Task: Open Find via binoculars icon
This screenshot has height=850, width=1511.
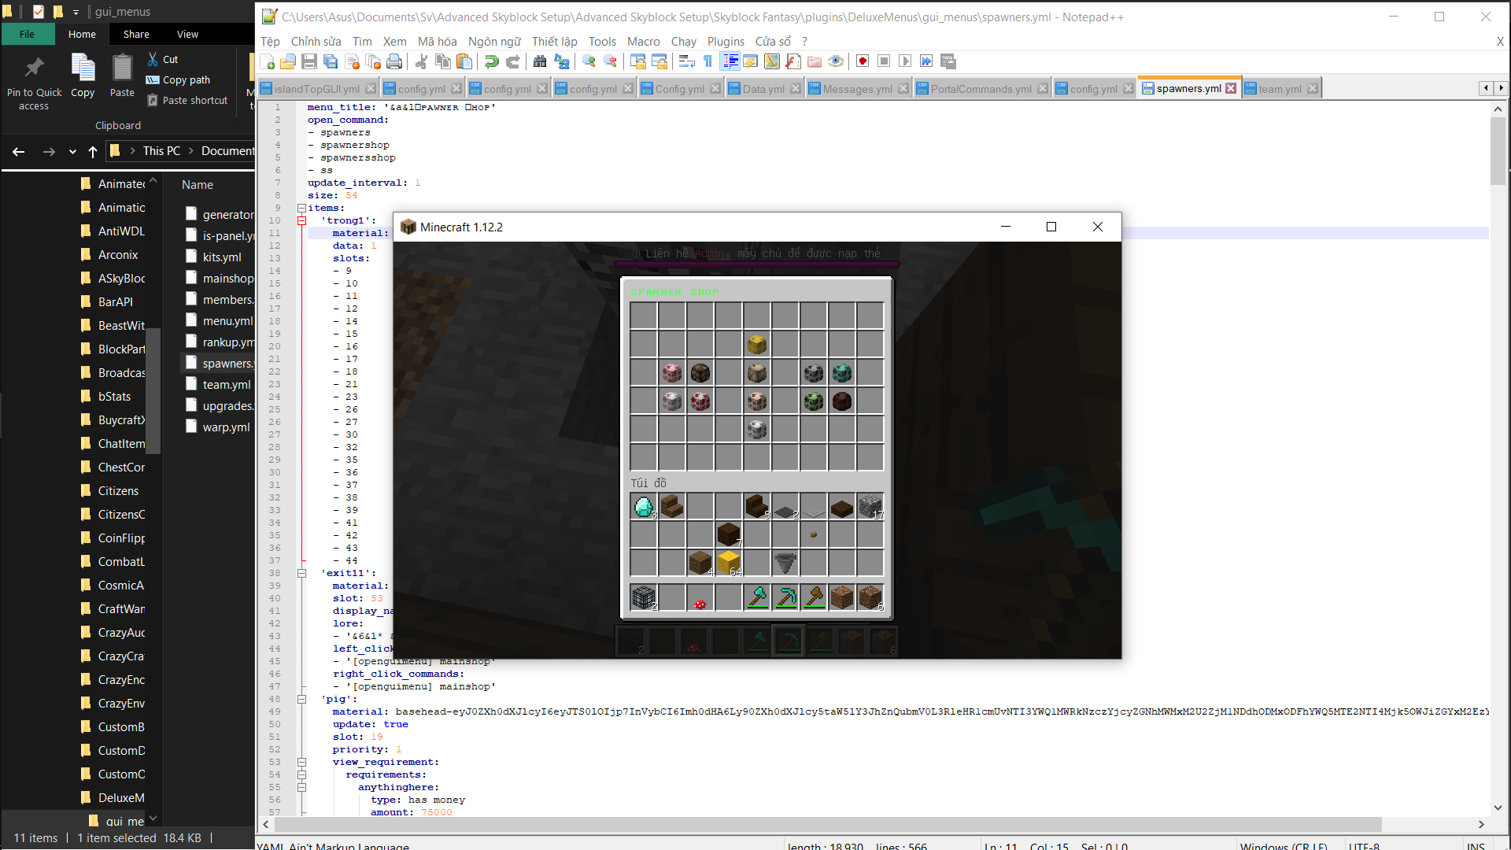Action: click(540, 61)
